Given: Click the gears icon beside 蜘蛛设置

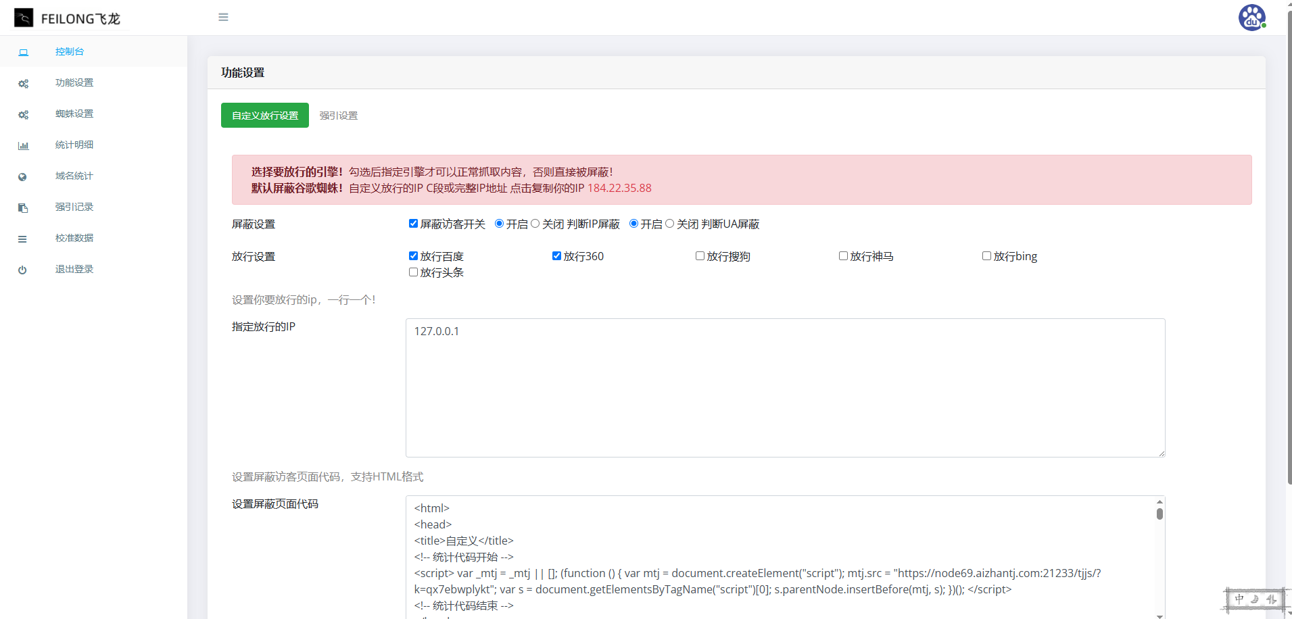Looking at the screenshot, I should point(23,114).
